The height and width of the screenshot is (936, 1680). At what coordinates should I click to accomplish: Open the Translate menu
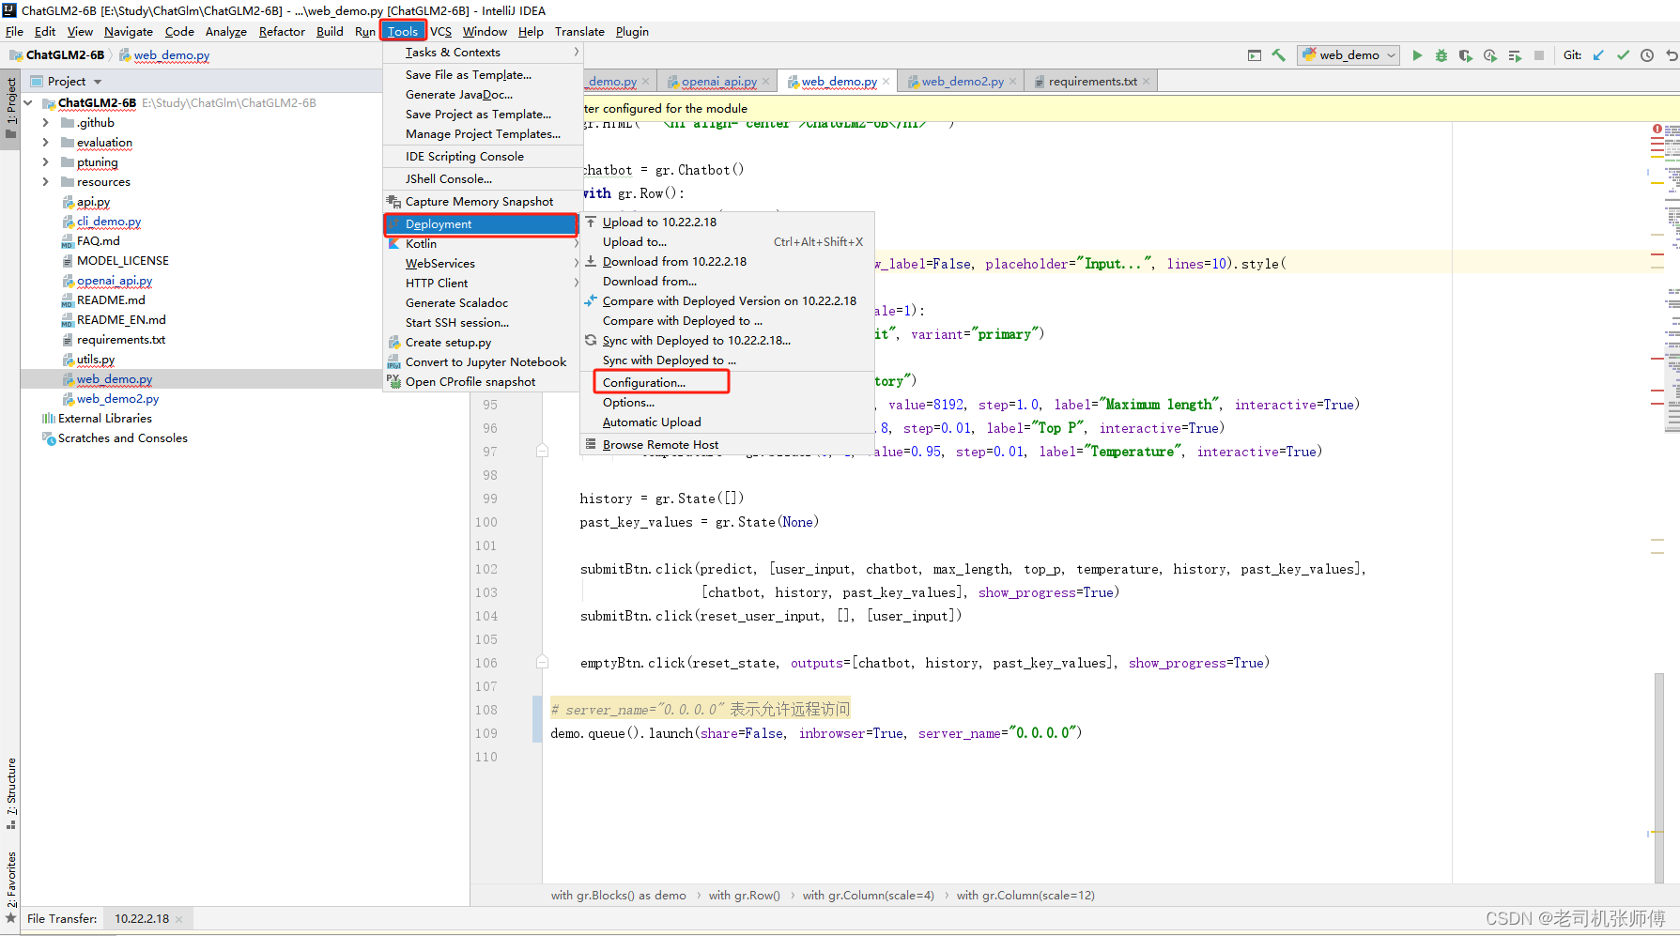point(579,32)
